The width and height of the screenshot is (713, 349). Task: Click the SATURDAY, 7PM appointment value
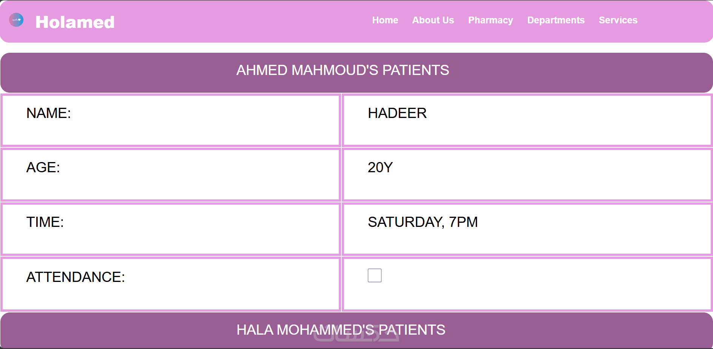click(423, 222)
